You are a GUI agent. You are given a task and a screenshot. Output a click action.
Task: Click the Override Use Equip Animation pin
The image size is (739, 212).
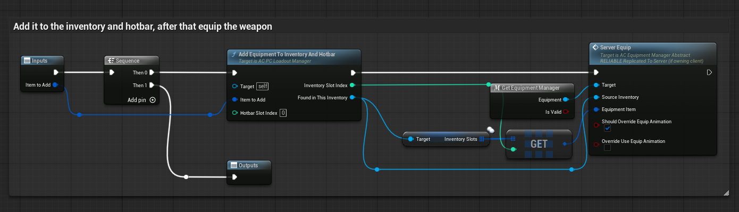(596, 145)
